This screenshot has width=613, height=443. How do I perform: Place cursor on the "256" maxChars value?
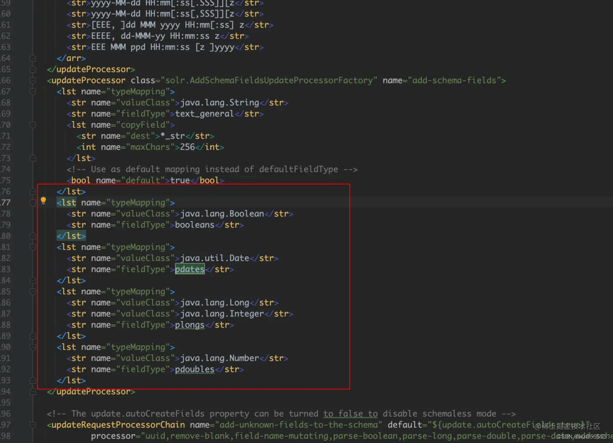187,147
